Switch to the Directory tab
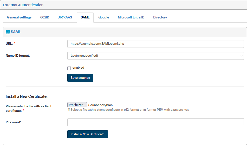This screenshot has height=145, width=247. 160,17
